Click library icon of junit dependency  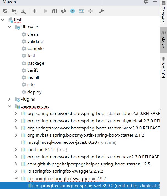tap(24, 150)
